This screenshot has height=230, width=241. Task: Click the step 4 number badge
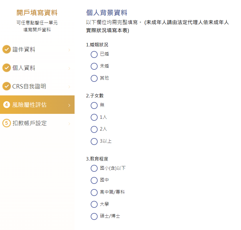pos(7,105)
